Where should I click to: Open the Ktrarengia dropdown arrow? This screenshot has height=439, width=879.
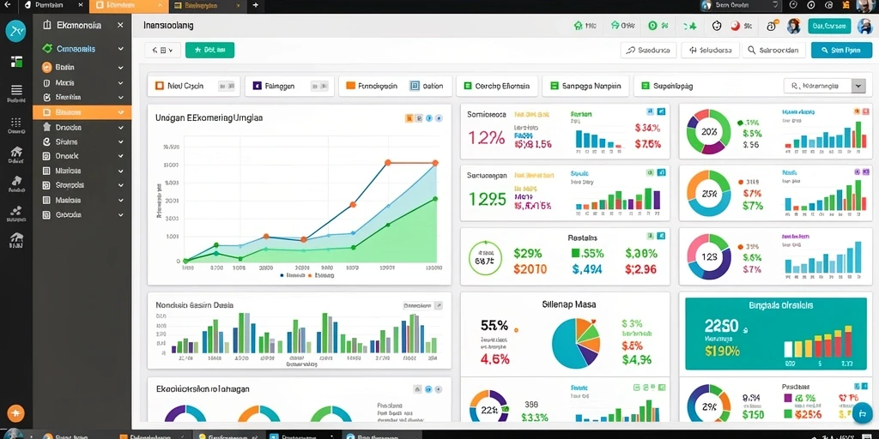[858, 86]
